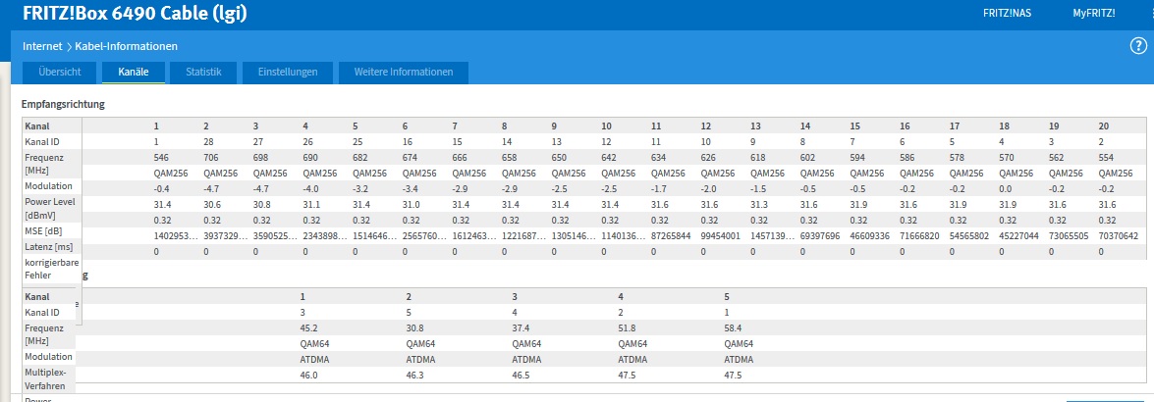Select downstream frequency value 658

(510, 157)
